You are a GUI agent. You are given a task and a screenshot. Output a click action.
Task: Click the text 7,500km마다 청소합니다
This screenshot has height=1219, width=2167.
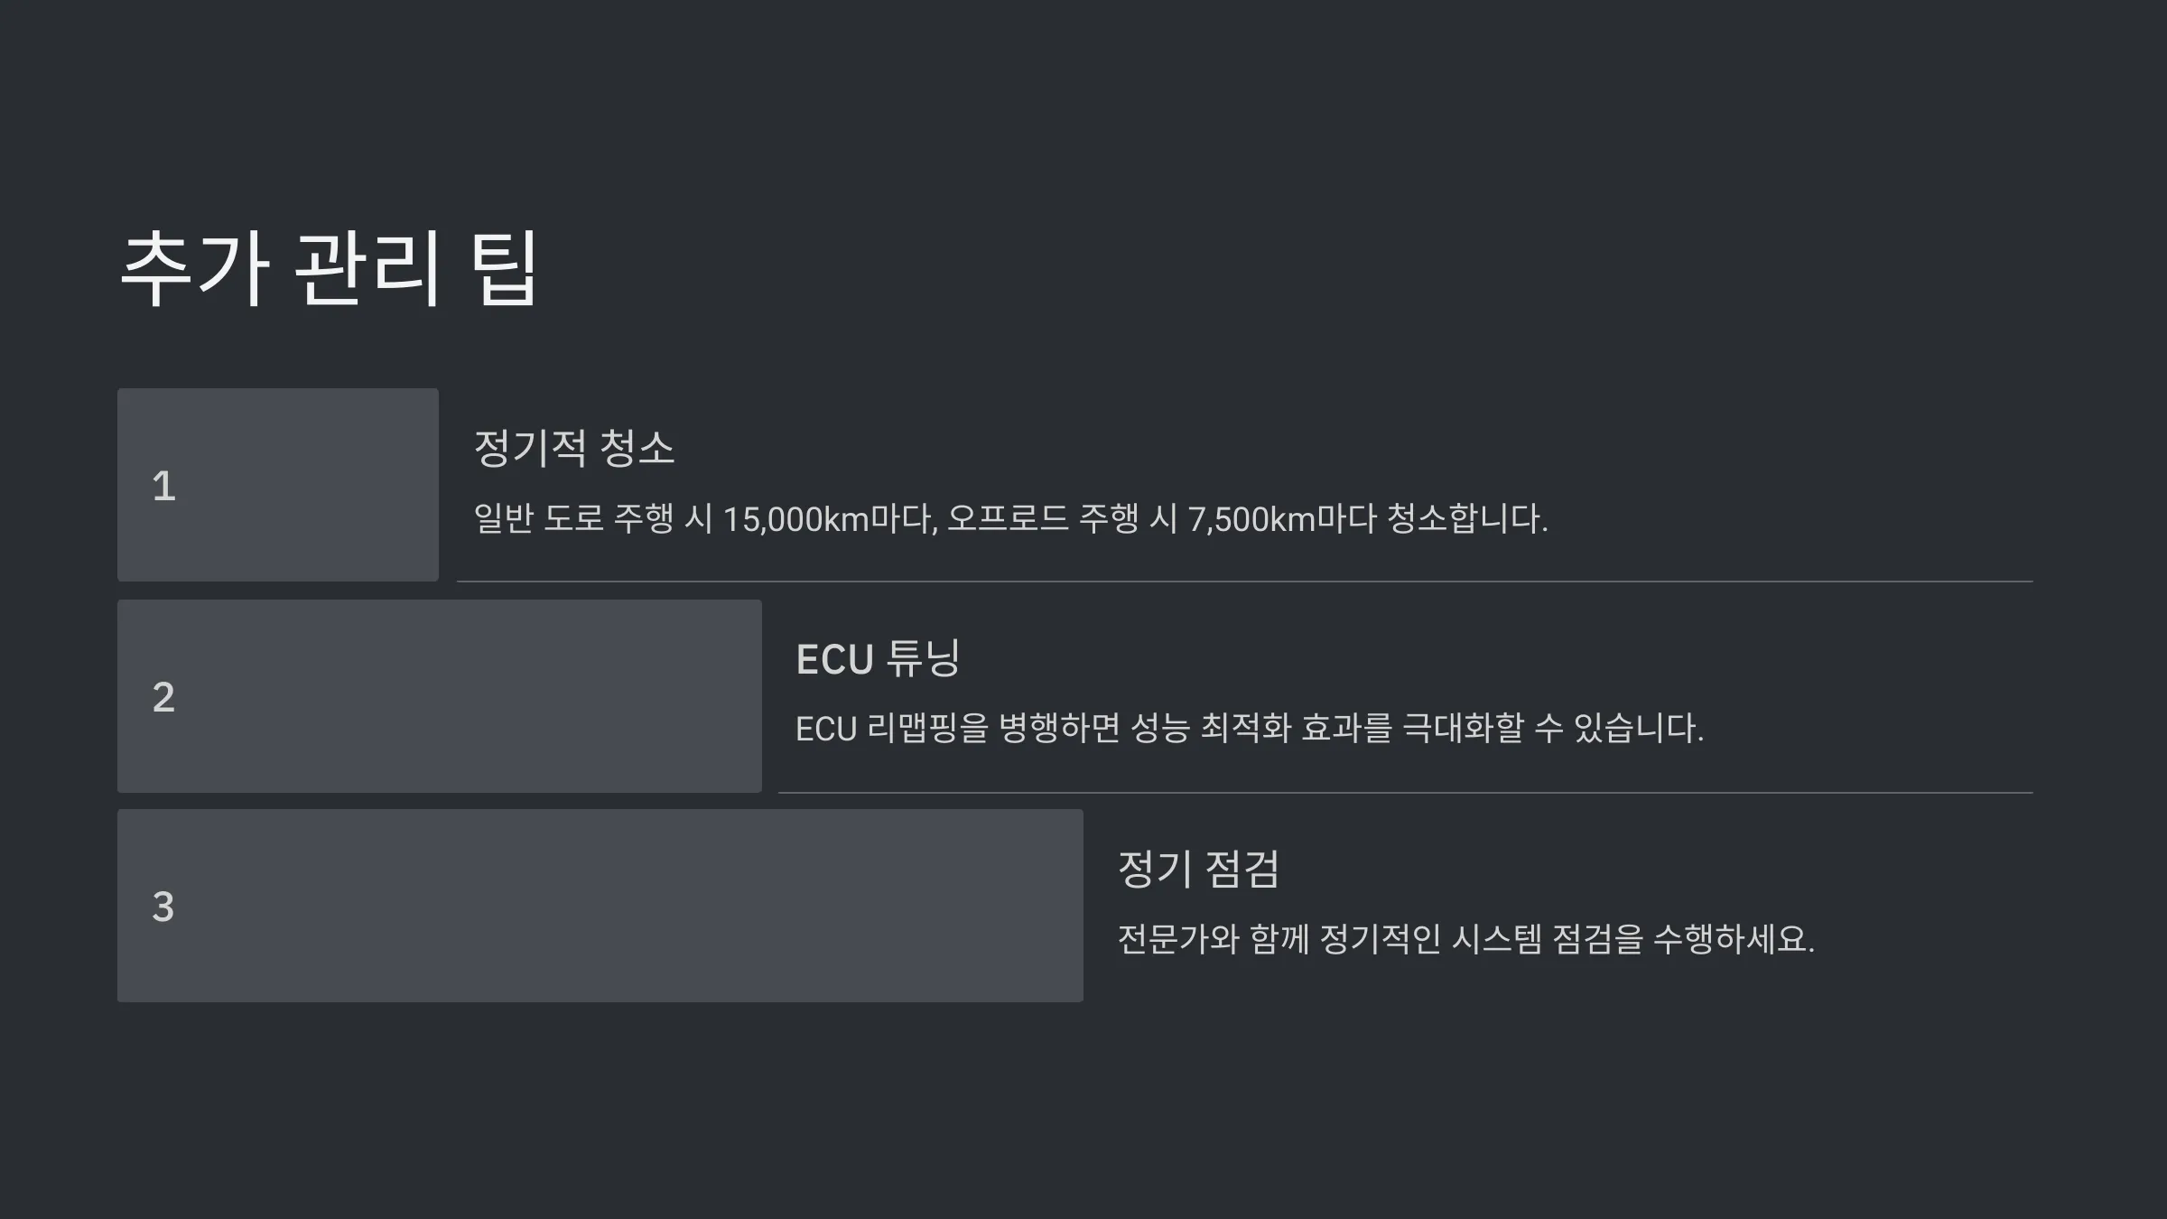1368,518
